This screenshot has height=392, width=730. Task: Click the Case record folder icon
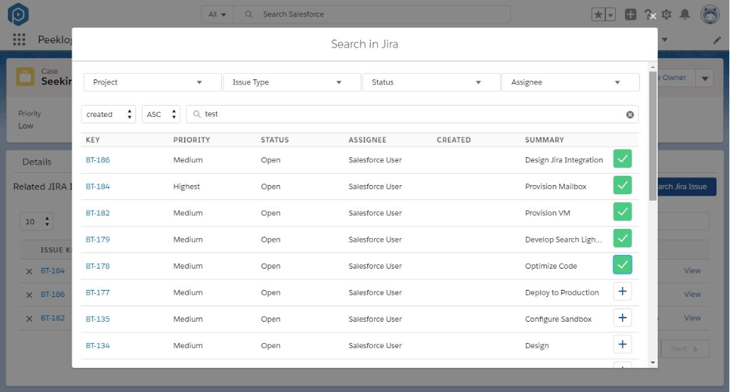(x=25, y=77)
